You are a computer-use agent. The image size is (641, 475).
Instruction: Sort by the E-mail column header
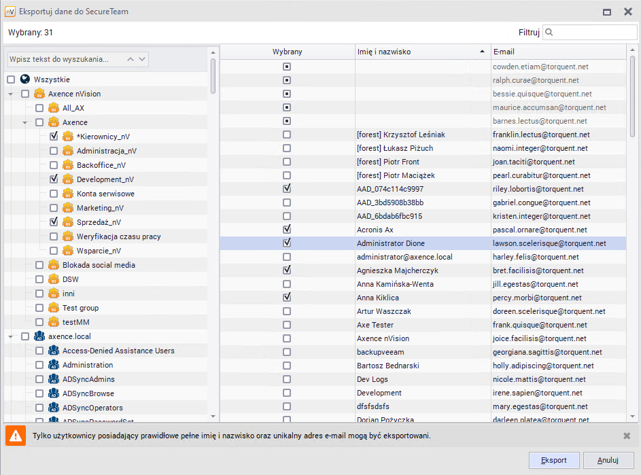[557, 52]
